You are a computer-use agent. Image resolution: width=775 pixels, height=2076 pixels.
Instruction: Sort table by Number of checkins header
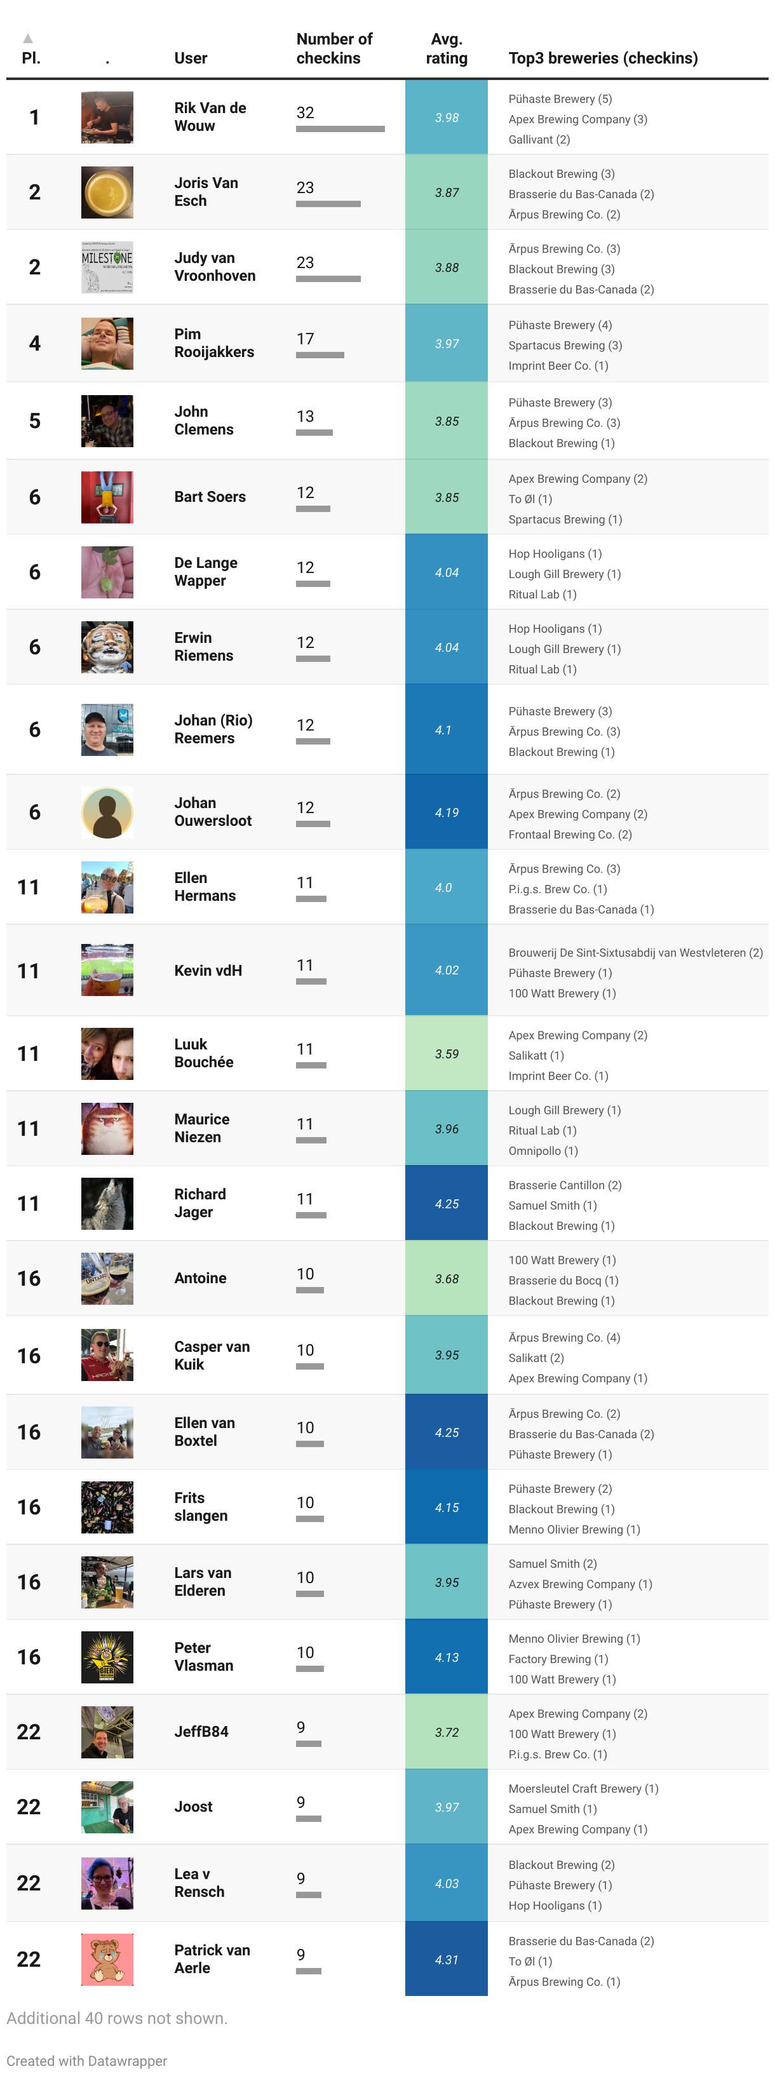pyautogui.click(x=334, y=48)
